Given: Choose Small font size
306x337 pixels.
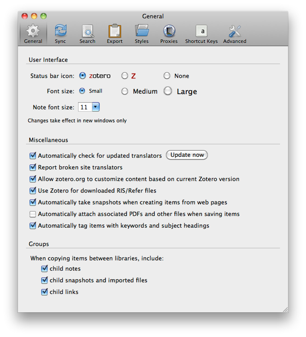Looking at the screenshot, I should [82, 91].
